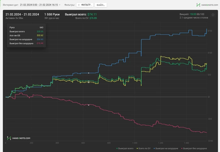Click the $100 y-axis label
Viewport: 220px width, 152px height.
click(x=210, y=53)
